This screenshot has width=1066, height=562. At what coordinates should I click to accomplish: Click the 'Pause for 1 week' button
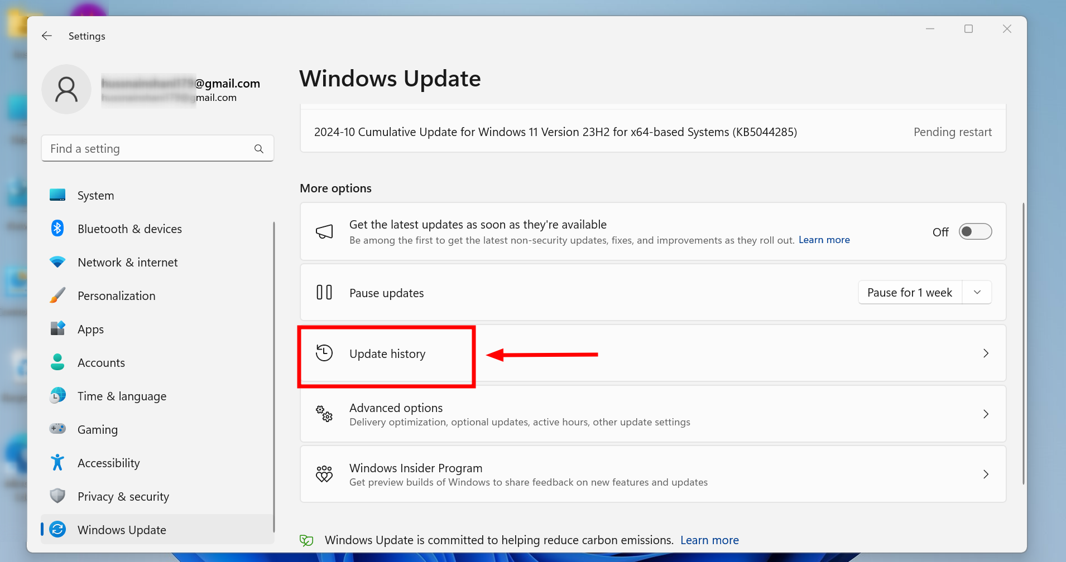coord(909,292)
